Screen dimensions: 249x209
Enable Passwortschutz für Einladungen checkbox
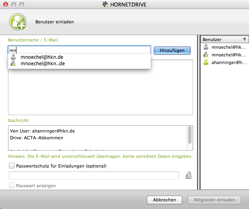click(12, 166)
